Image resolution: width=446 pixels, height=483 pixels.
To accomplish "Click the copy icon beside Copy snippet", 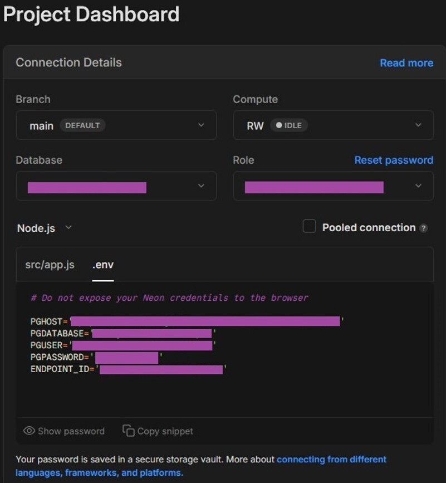I will point(129,431).
